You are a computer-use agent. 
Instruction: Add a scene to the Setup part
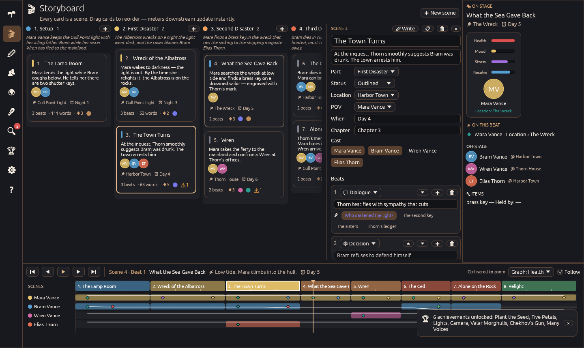click(105, 29)
